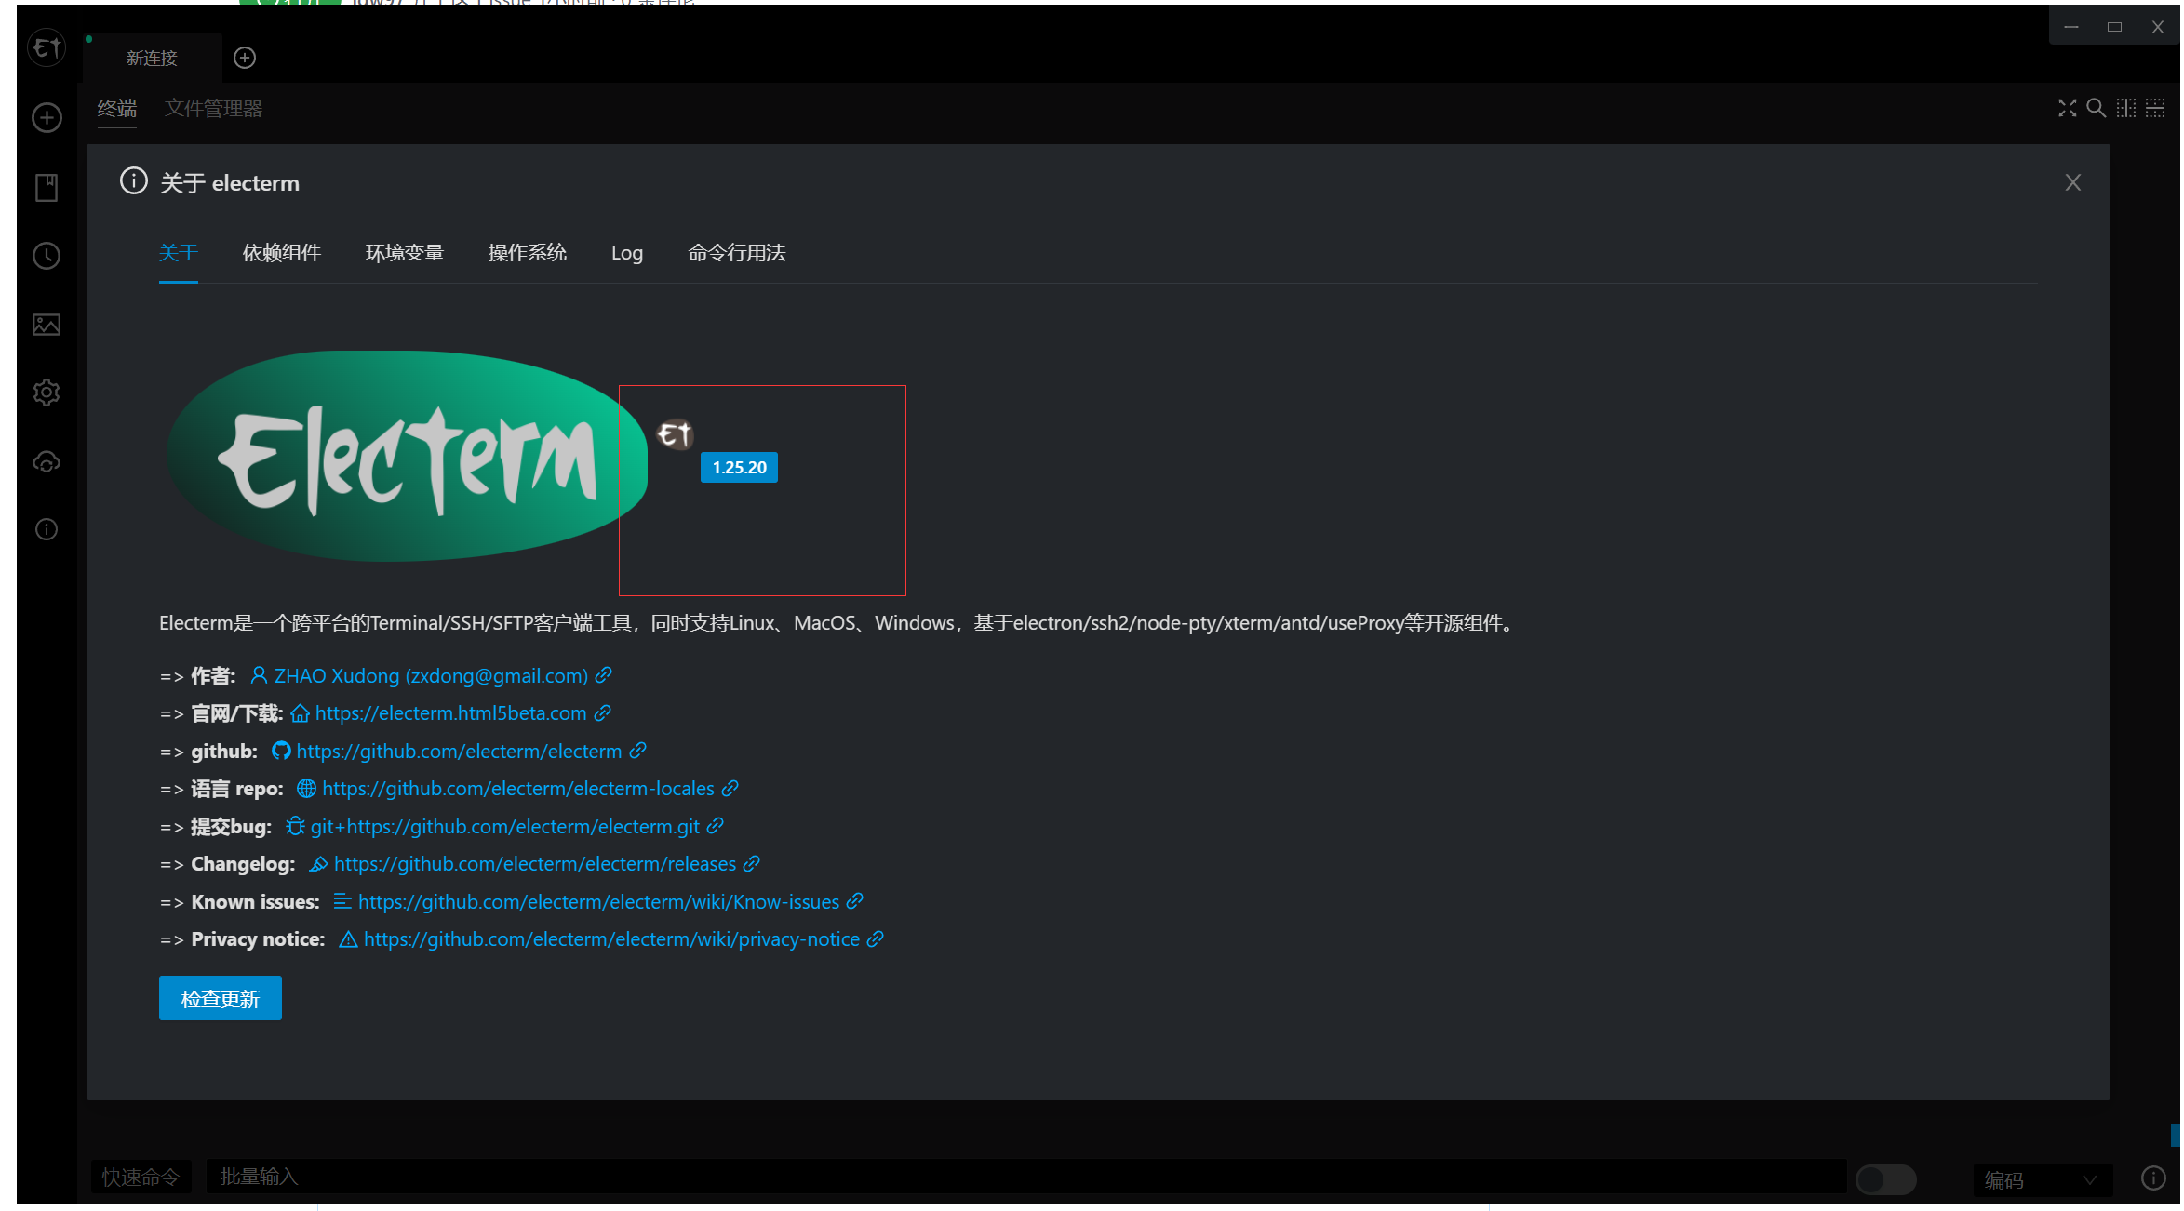Screen dimensions: 2184x1211
Task: Split the terminal vertically
Action: tap(2125, 108)
